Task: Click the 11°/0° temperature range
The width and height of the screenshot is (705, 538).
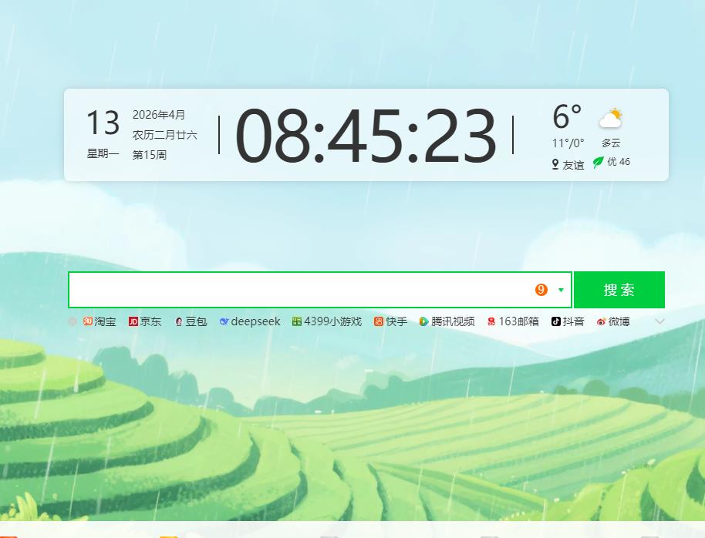Action: [568, 143]
